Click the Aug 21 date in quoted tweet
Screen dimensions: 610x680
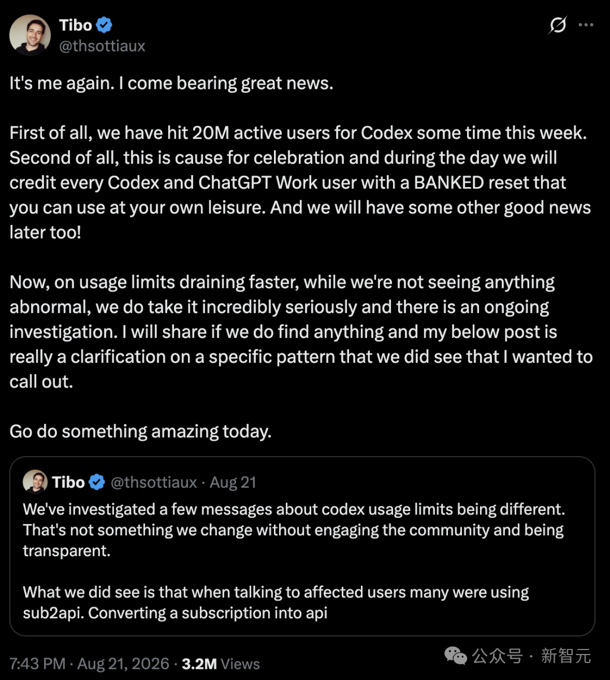point(233,482)
